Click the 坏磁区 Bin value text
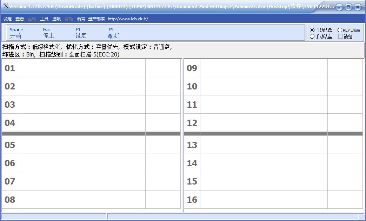 click(x=30, y=54)
